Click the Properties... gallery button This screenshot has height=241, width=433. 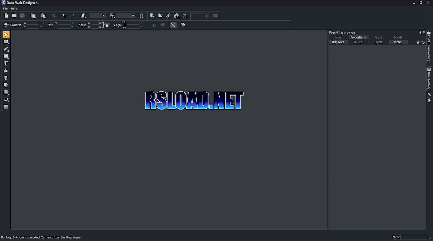(x=358, y=37)
